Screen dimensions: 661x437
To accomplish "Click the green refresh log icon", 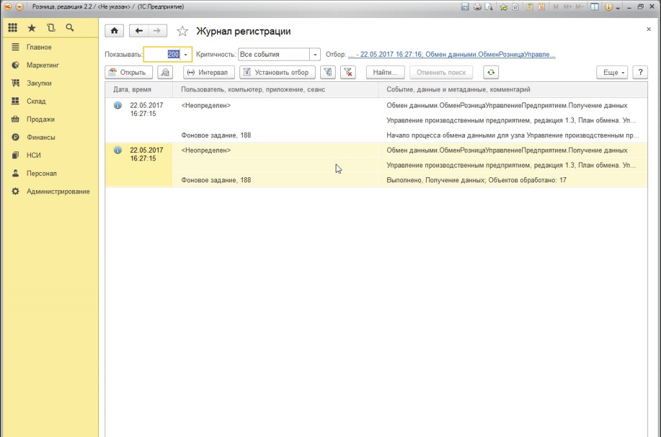I will [491, 73].
